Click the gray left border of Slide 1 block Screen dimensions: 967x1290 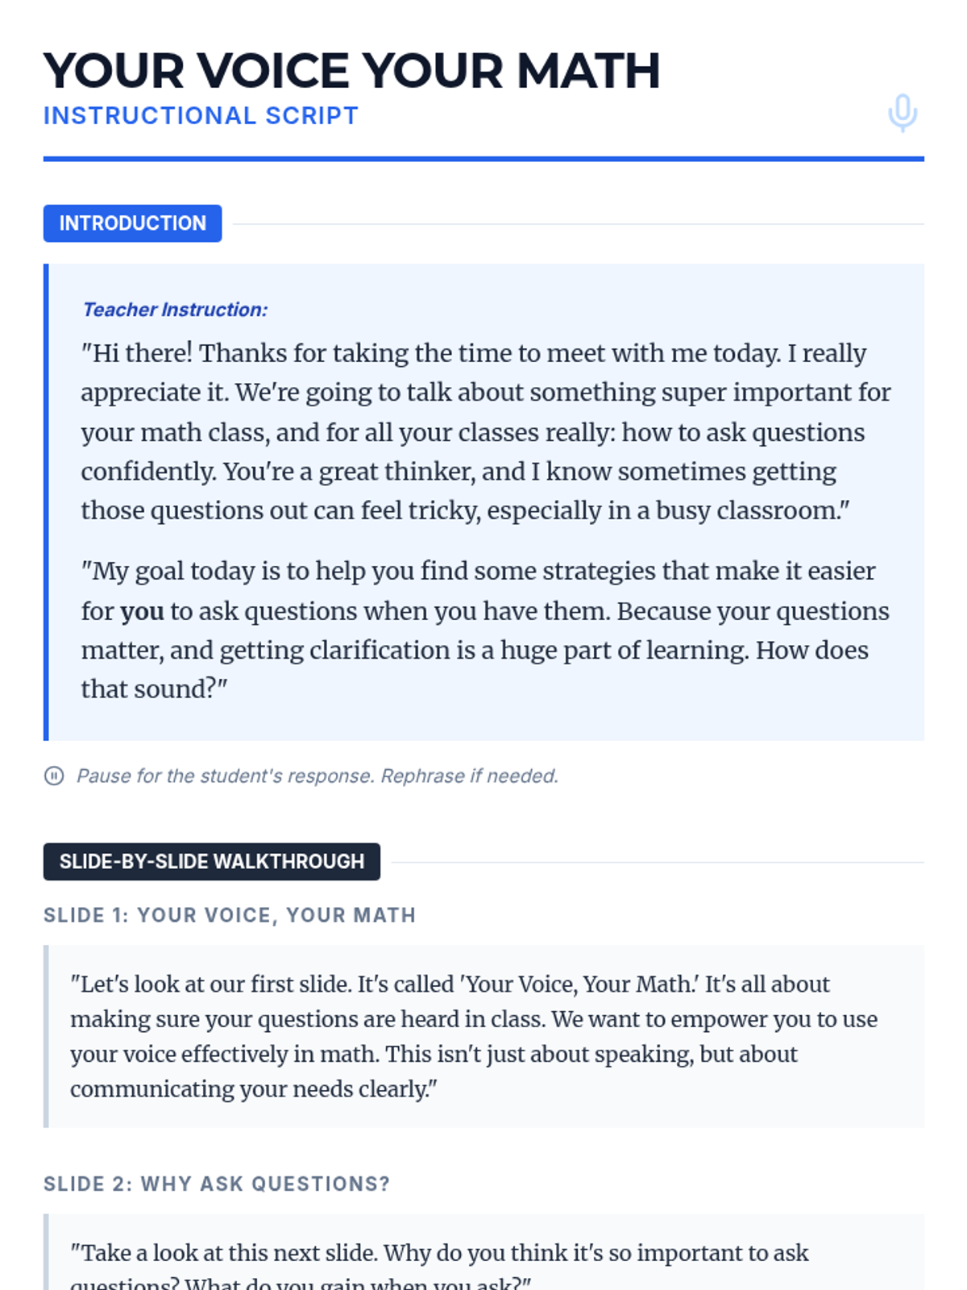pyautogui.click(x=46, y=1036)
